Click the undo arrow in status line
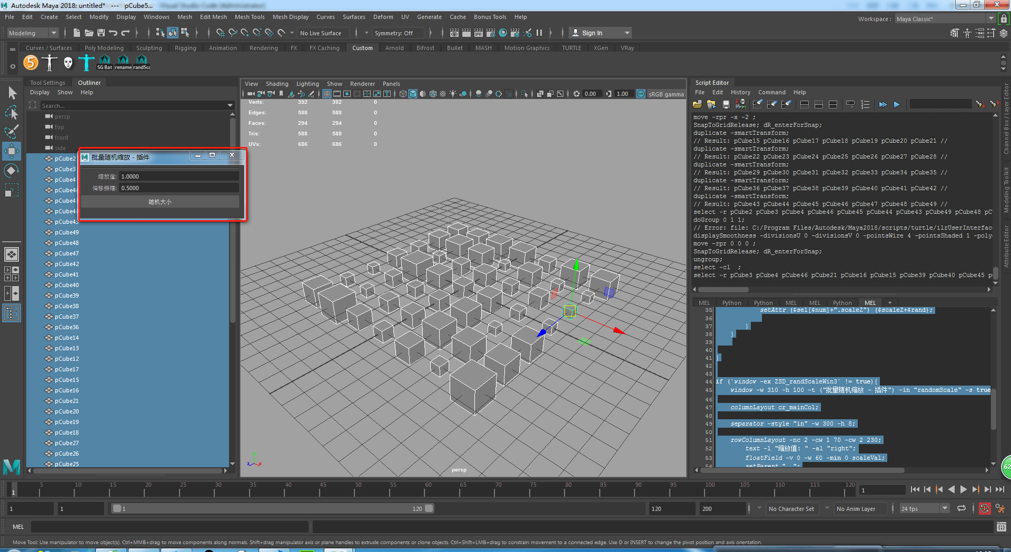1011x552 pixels. pyautogui.click(x=113, y=33)
